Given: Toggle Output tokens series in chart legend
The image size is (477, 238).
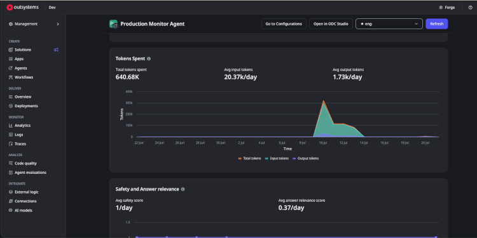Looking at the screenshot, I should (x=305, y=159).
